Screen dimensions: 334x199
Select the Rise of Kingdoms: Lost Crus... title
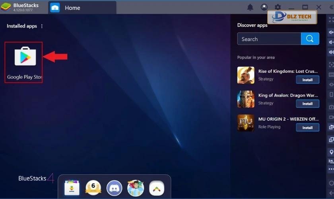[288, 71]
